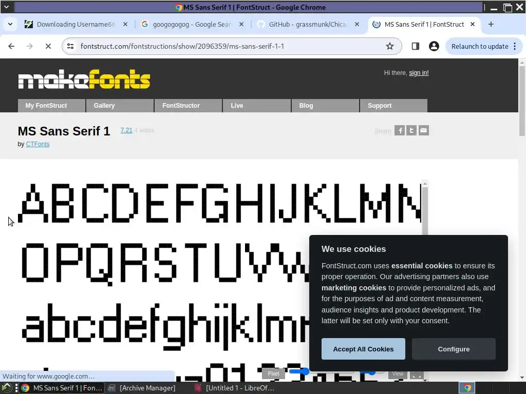Click Chrome icon in system tray
The image size is (526, 394).
click(x=467, y=388)
